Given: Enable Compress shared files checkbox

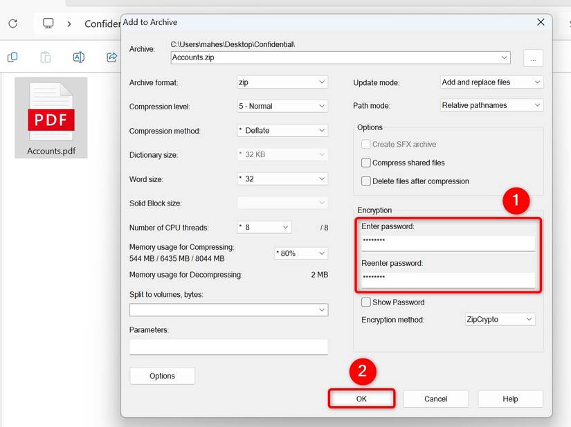Looking at the screenshot, I should 366,163.
